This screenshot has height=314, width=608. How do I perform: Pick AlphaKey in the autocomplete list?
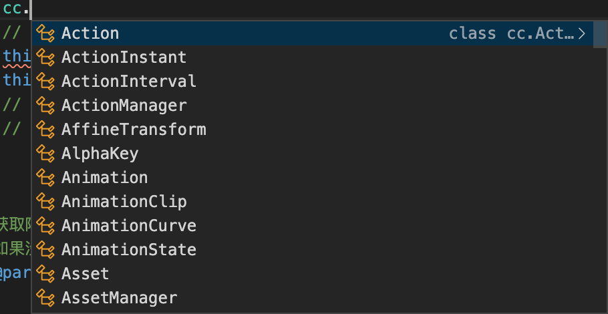(x=100, y=154)
